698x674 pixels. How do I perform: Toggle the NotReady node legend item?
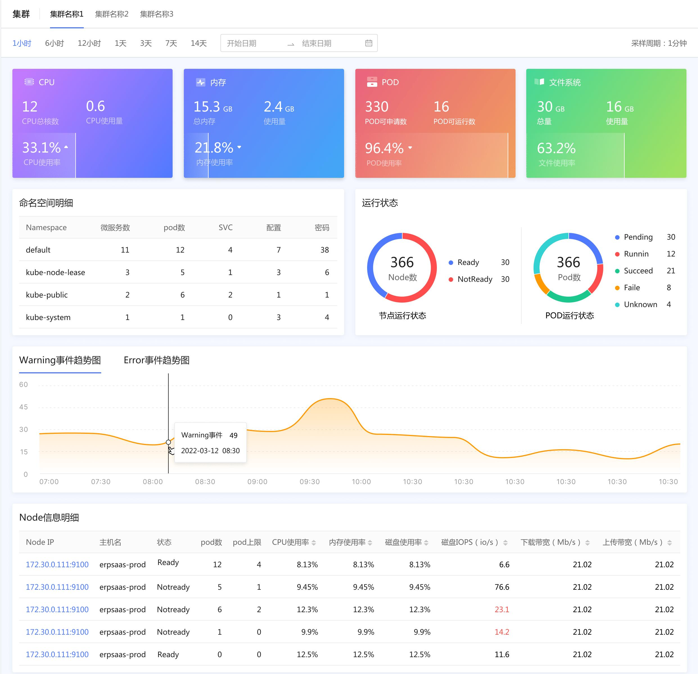[x=479, y=279]
